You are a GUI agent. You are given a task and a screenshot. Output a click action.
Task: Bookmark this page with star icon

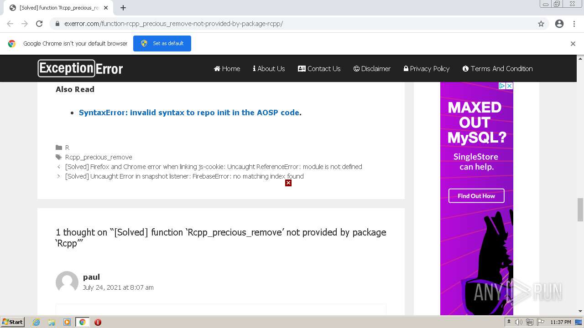pyautogui.click(x=541, y=24)
